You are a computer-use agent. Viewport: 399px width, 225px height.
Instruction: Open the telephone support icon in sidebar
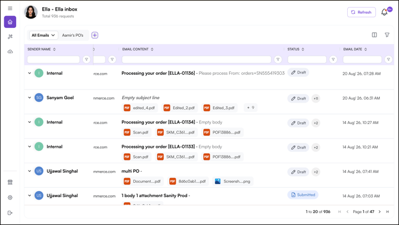(x=10, y=182)
